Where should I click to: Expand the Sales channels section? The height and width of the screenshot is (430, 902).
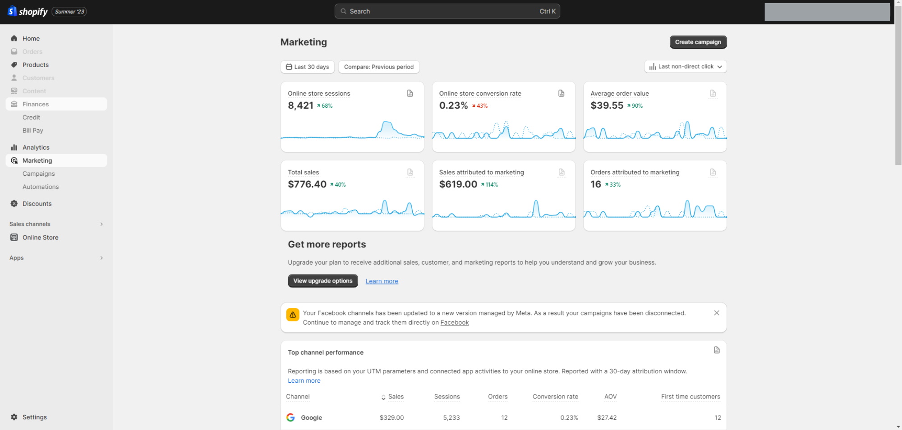(101, 224)
